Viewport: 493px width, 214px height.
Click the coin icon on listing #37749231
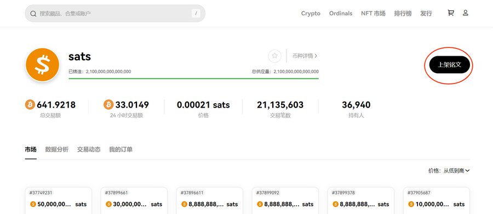[x=33, y=204]
